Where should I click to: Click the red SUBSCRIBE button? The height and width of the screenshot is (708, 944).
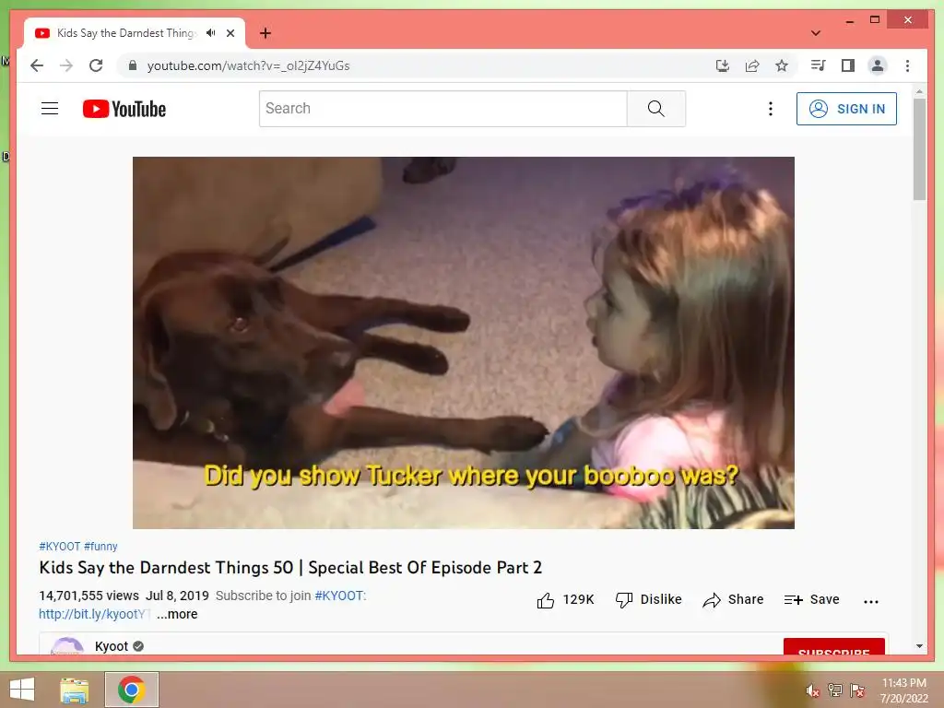[x=833, y=647]
